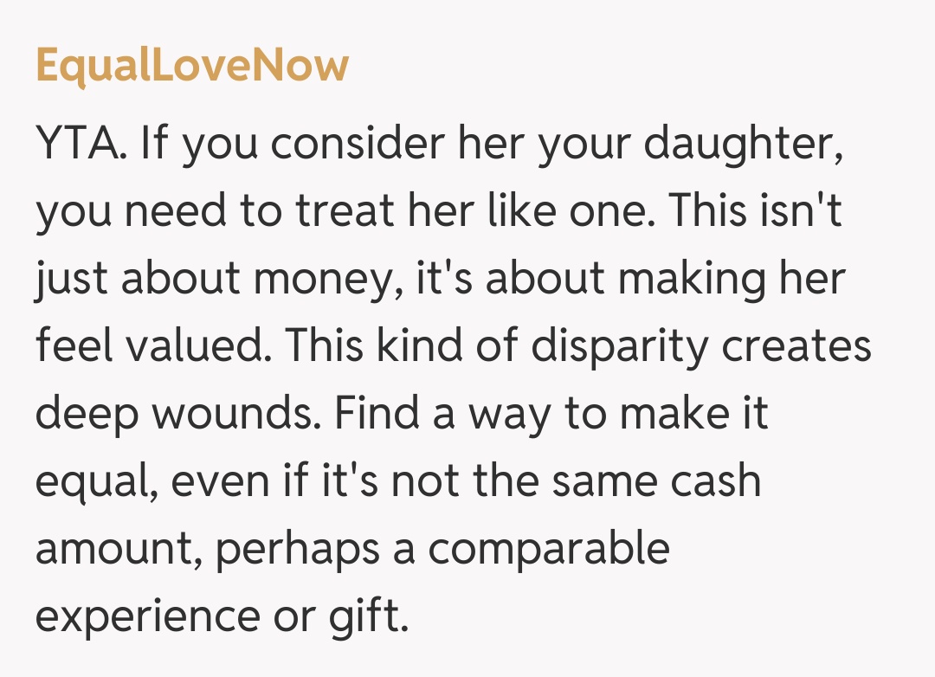The image size is (935, 677).
Task: Click the word 'amount,' in the comment
Action: coord(119,549)
